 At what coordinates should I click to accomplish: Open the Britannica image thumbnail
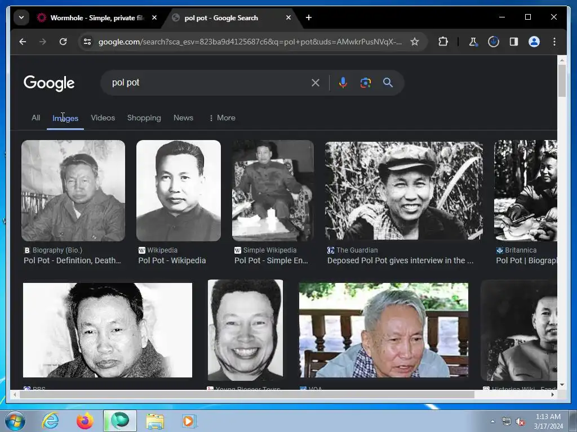(x=526, y=191)
